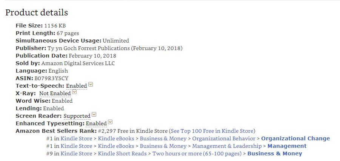Open the Organizational Behavior category link

pyautogui.click(x=224, y=138)
